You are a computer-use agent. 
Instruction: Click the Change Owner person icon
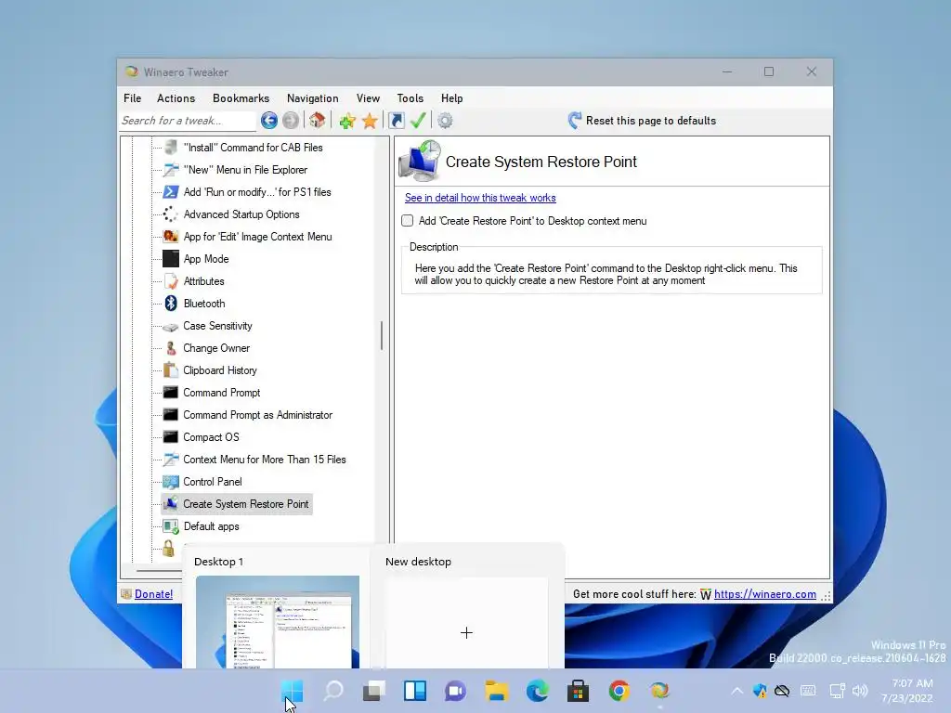click(x=171, y=348)
